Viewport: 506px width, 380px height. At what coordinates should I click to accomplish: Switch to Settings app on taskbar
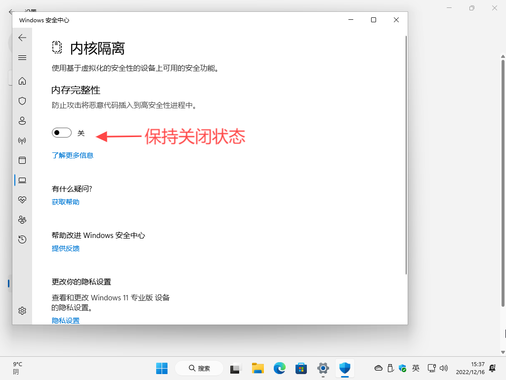(x=323, y=368)
